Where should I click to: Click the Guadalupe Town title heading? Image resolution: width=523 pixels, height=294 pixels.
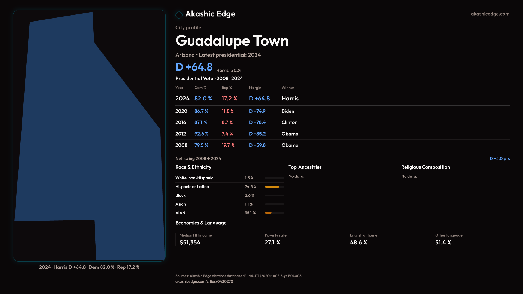point(232,41)
